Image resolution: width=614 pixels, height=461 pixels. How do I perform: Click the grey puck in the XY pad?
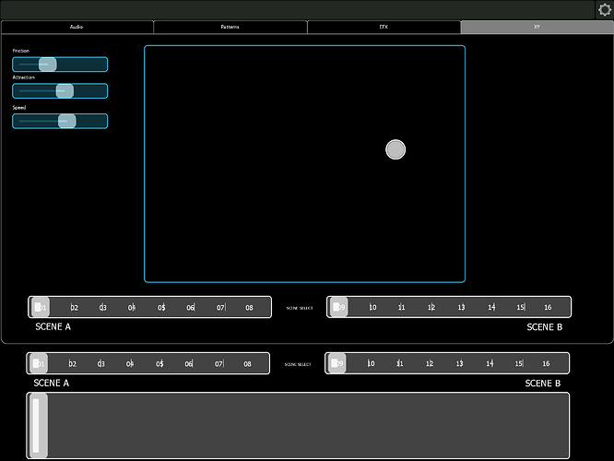click(396, 149)
